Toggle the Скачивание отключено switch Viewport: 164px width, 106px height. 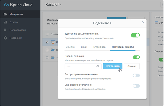(136, 86)
